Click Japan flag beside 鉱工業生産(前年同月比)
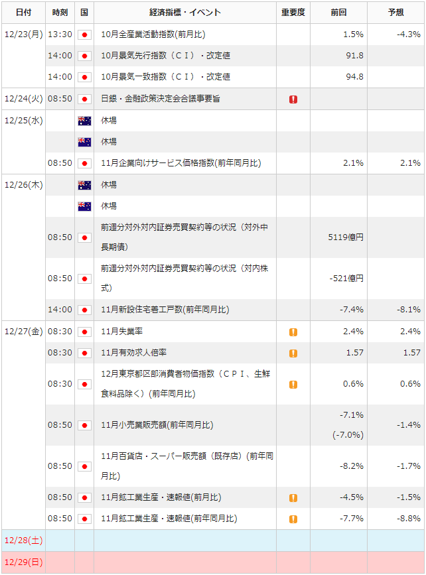The image size is (426, 575). (84, 519)
